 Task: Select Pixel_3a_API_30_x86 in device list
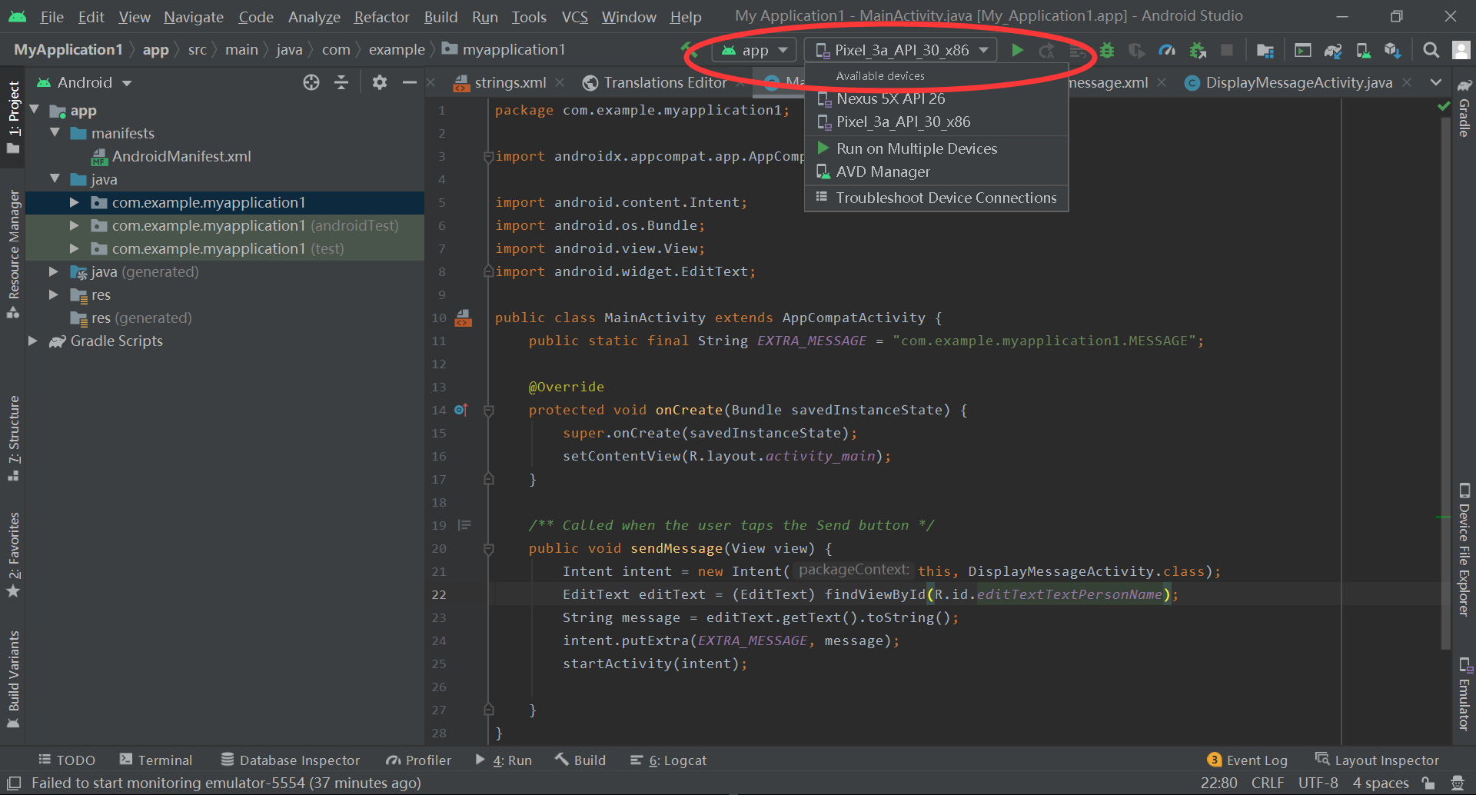pyautogui.click(x=936, y=121)
